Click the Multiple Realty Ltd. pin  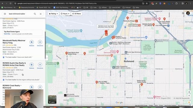tap(153, 25)
